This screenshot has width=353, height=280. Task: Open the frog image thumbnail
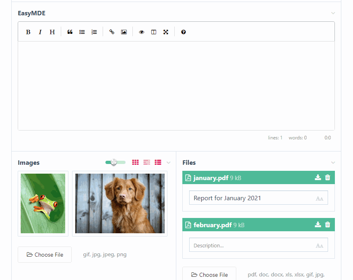pos(43,203)
